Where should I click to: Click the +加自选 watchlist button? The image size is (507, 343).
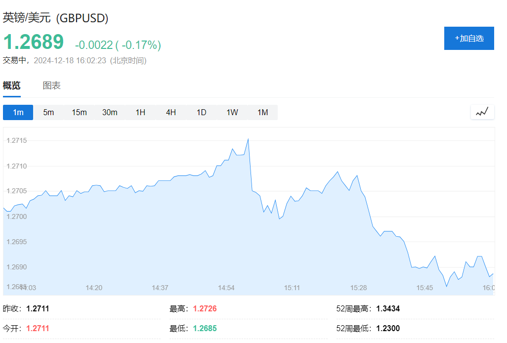tap(468, 38)
